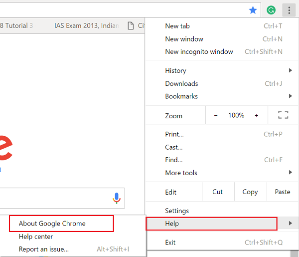
Task: Open the Grammarly extension icon
Action: click(x=271, y=10)
